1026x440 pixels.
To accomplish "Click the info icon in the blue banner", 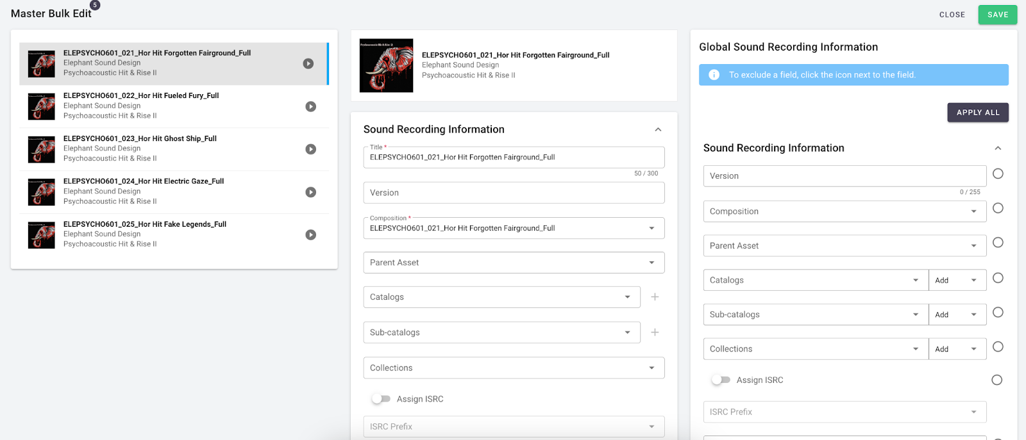I will 714,75.
